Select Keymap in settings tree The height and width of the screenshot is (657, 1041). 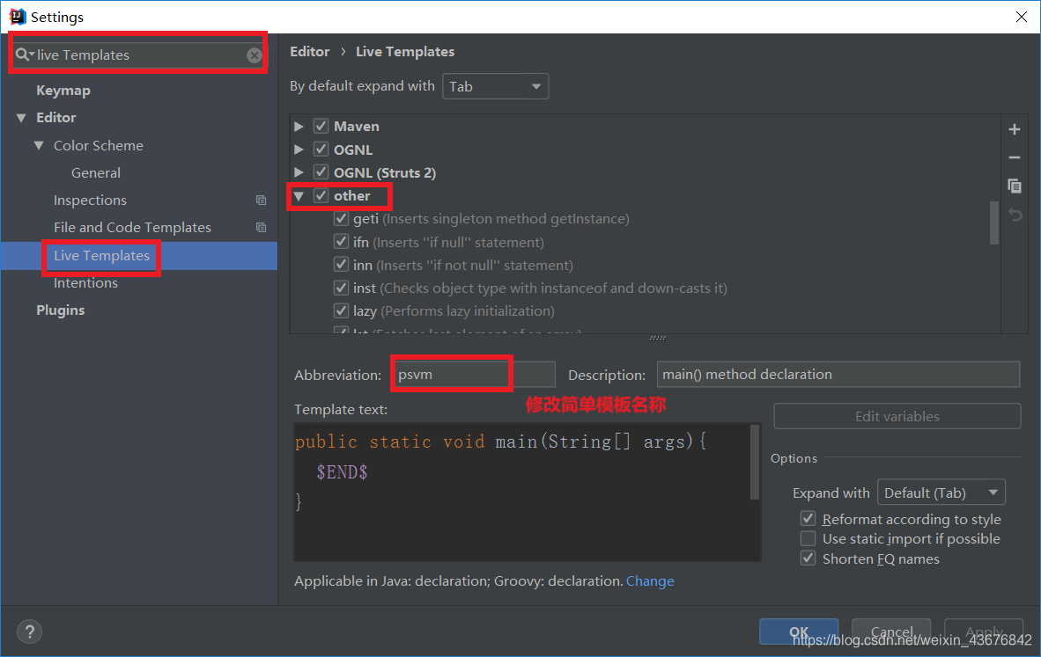click(x=63, y=91)
